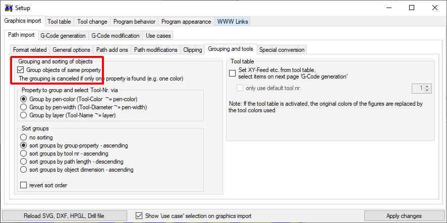The height and width of the screenshot is (223, 447).
Task: Open the Special conversion tab
Action: [282, 50]
